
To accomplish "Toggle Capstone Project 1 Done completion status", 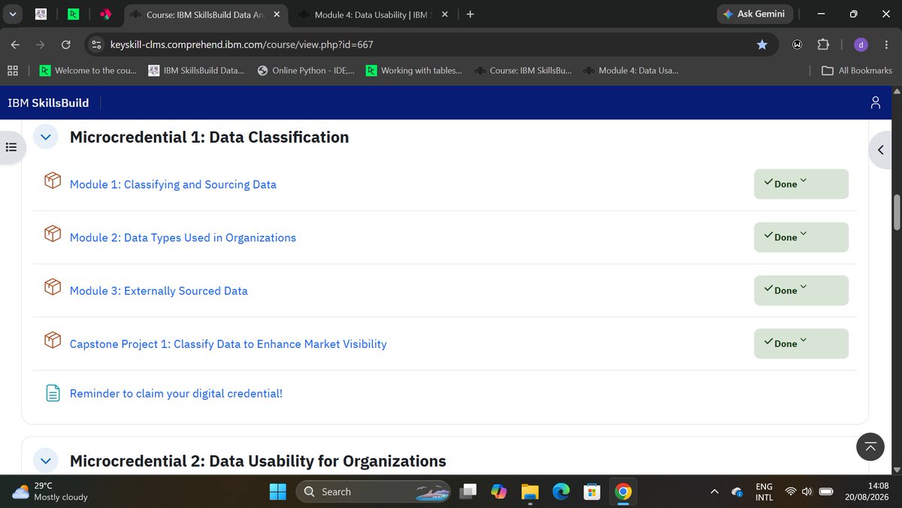I will 801,343.
